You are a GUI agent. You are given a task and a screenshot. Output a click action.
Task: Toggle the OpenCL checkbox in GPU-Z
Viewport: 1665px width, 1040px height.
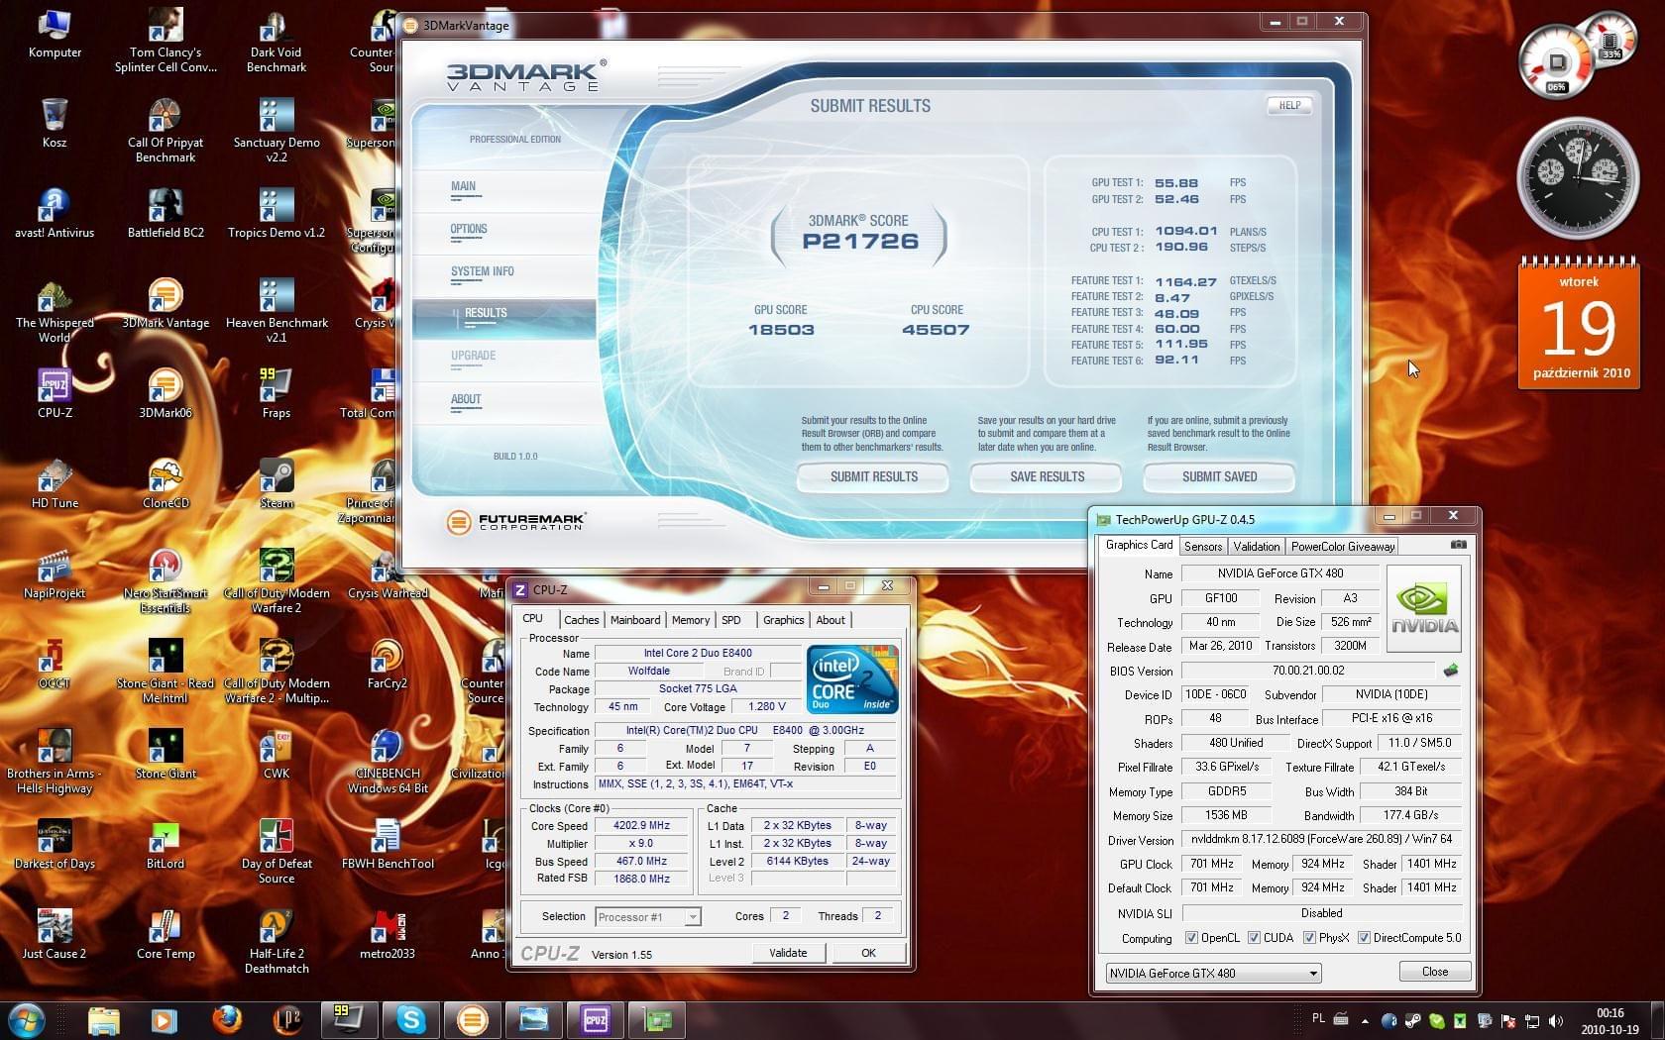click(1192, 938)
